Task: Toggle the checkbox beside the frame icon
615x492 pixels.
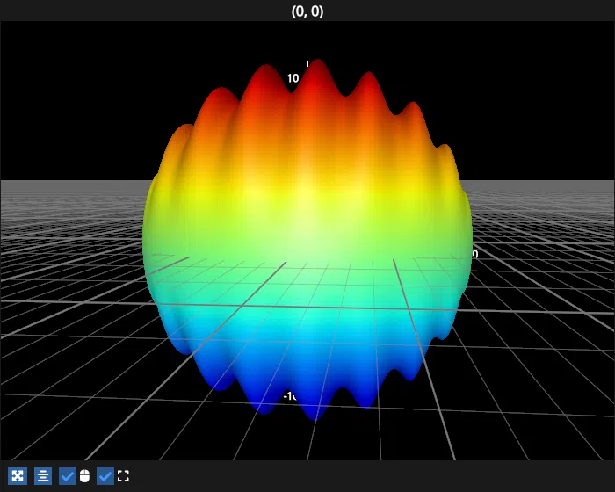Action: (105, 476)
